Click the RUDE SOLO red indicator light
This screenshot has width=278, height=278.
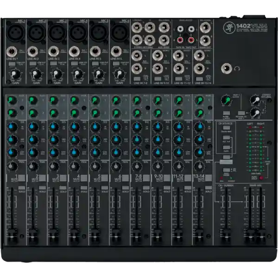(261, 178)
